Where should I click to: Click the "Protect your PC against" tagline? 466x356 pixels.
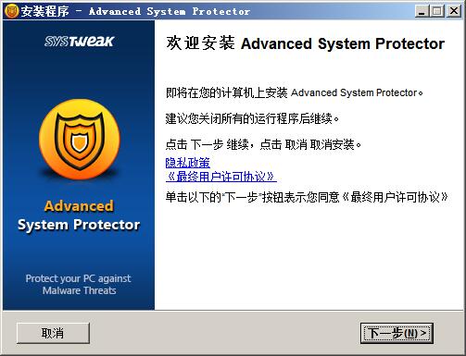click(78, 278)
